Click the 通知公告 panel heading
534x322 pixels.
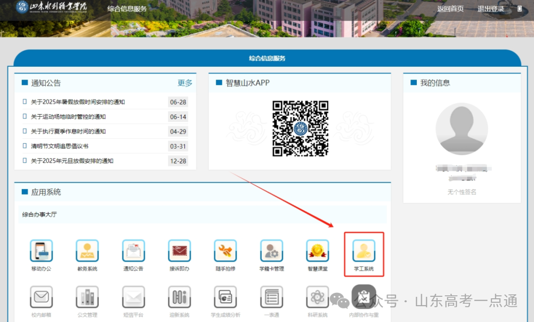[x=45, y=83]
